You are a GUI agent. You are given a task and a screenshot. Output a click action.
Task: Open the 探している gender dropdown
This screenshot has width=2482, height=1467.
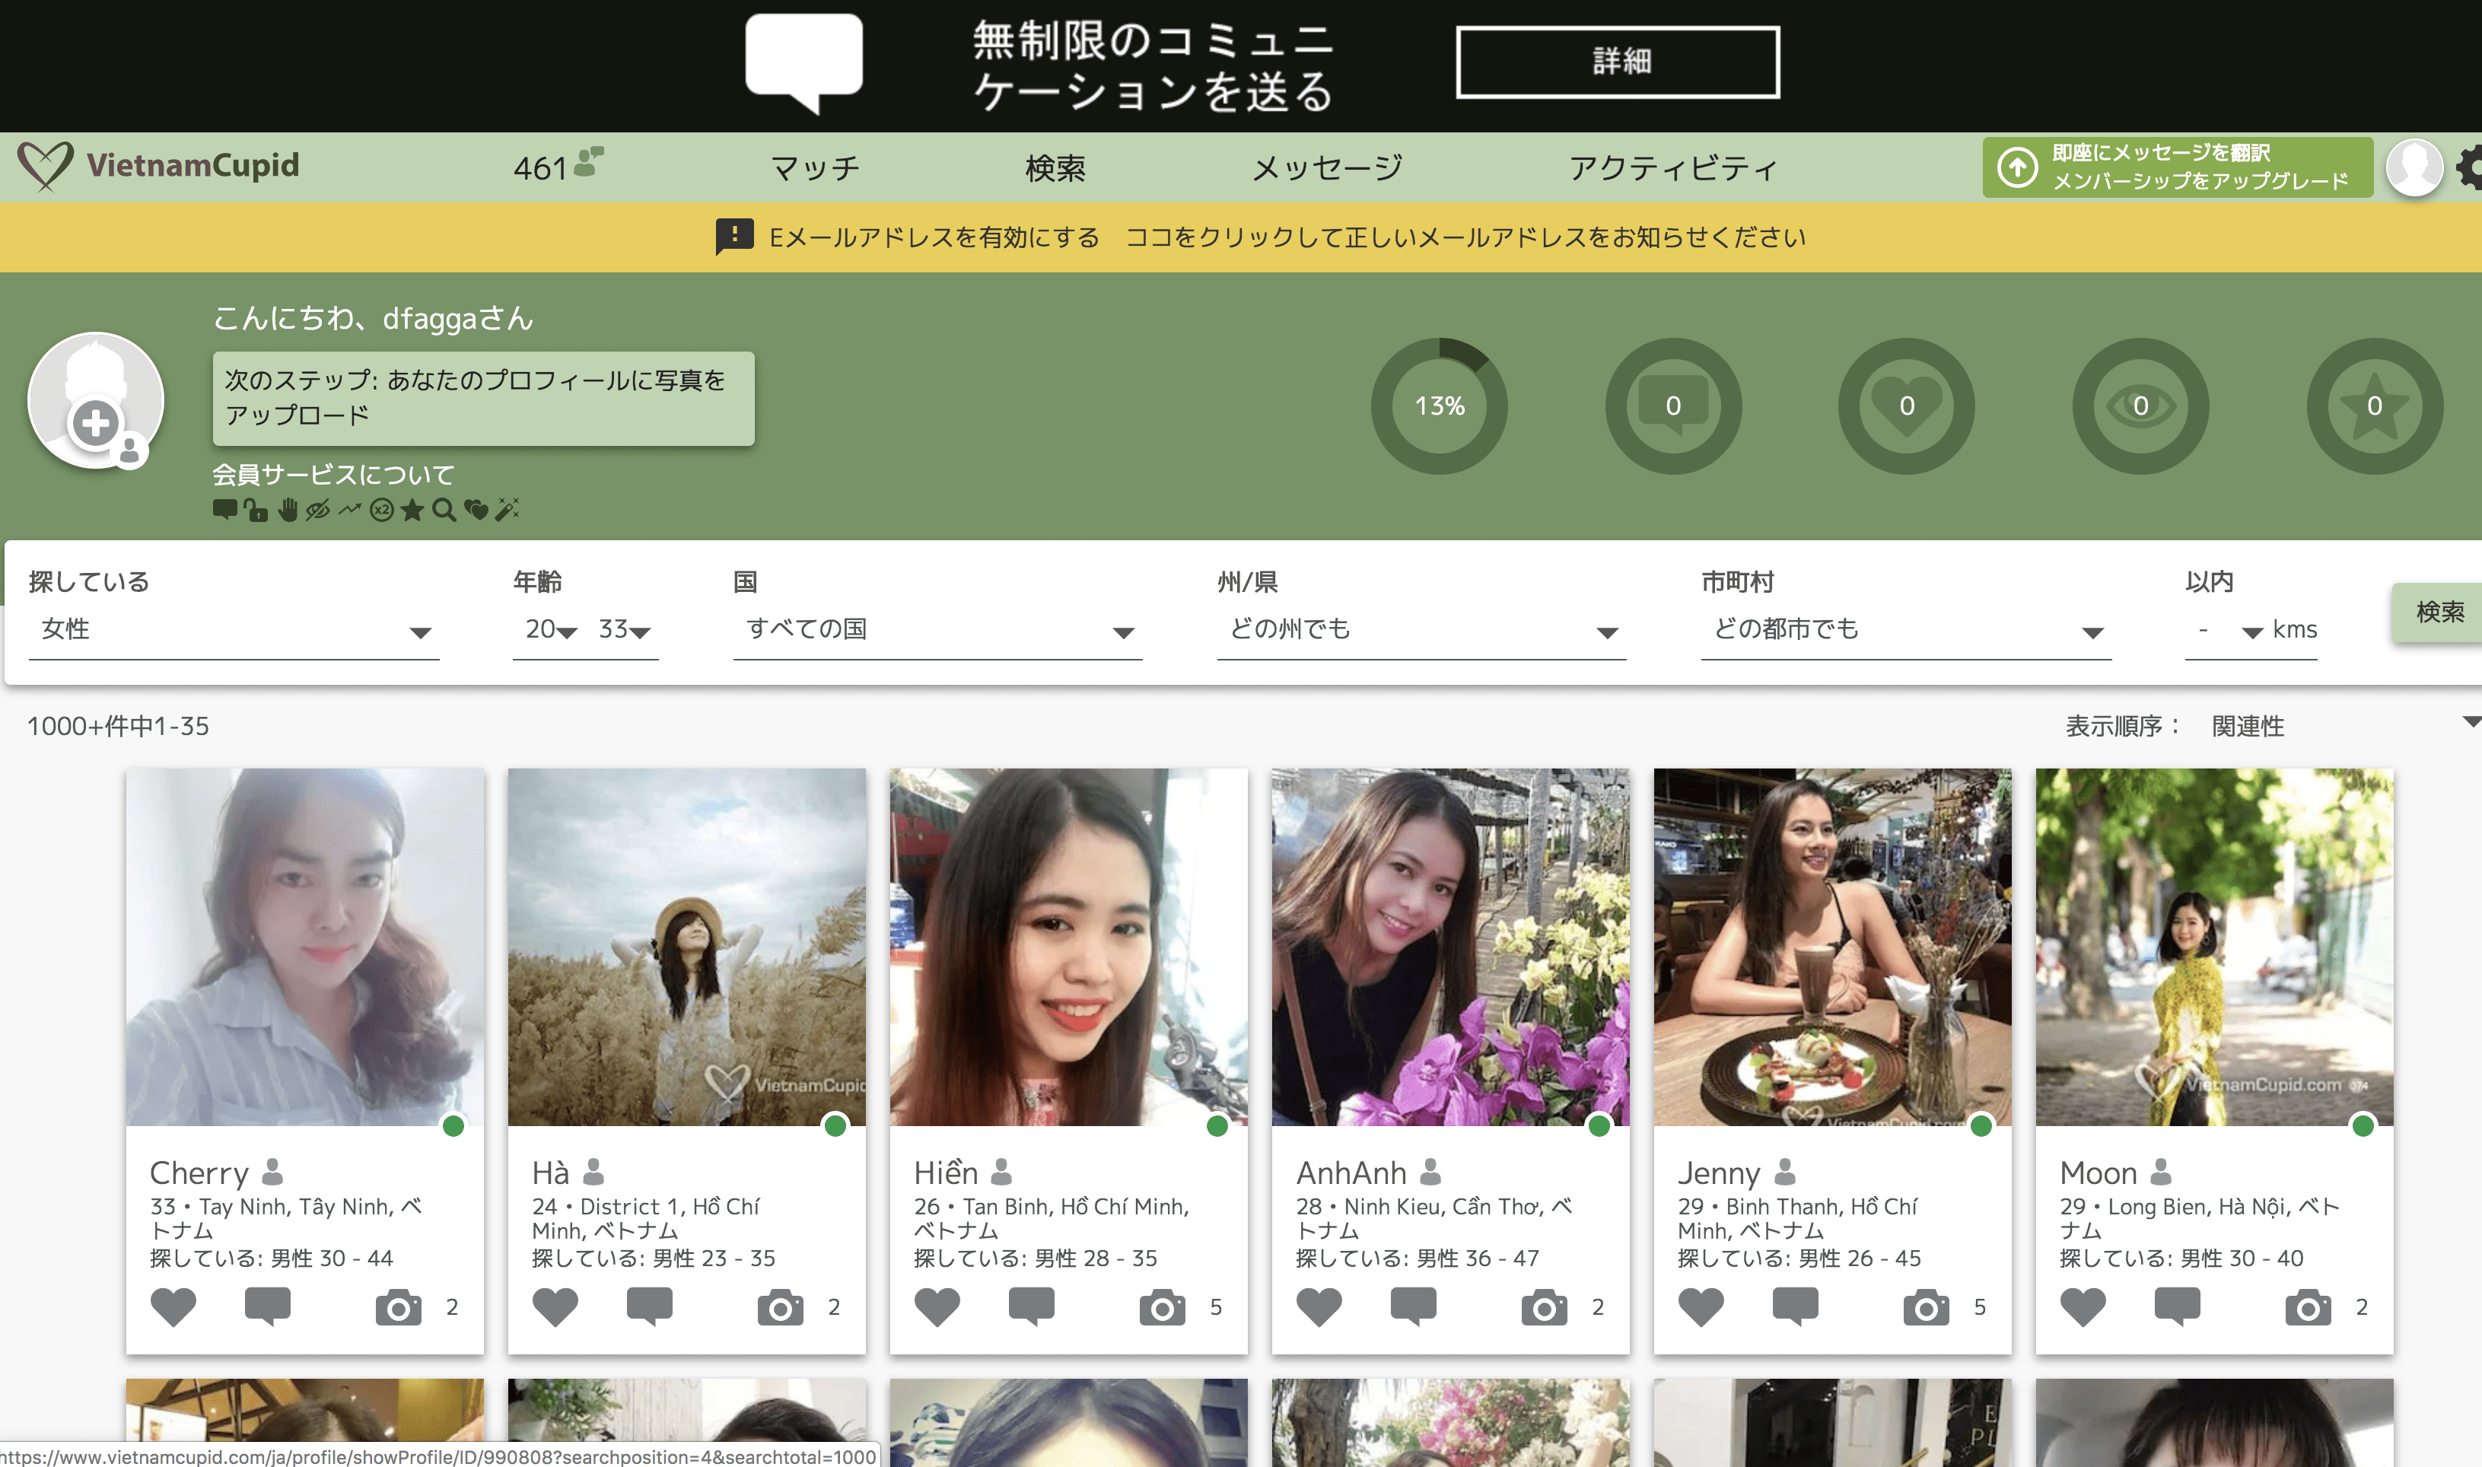(234, 630)
